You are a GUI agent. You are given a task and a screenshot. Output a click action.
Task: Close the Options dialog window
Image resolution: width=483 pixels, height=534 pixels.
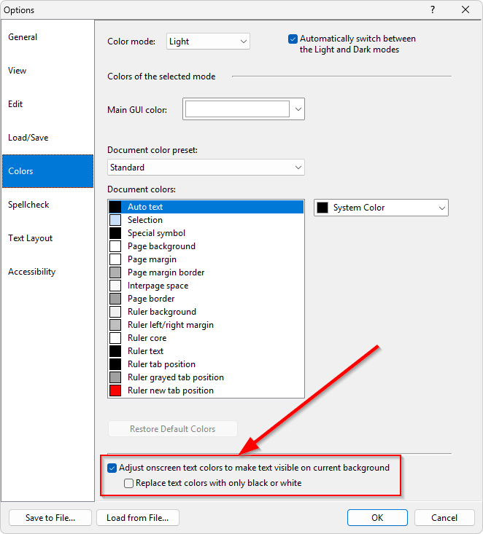(x=465, y=9)
